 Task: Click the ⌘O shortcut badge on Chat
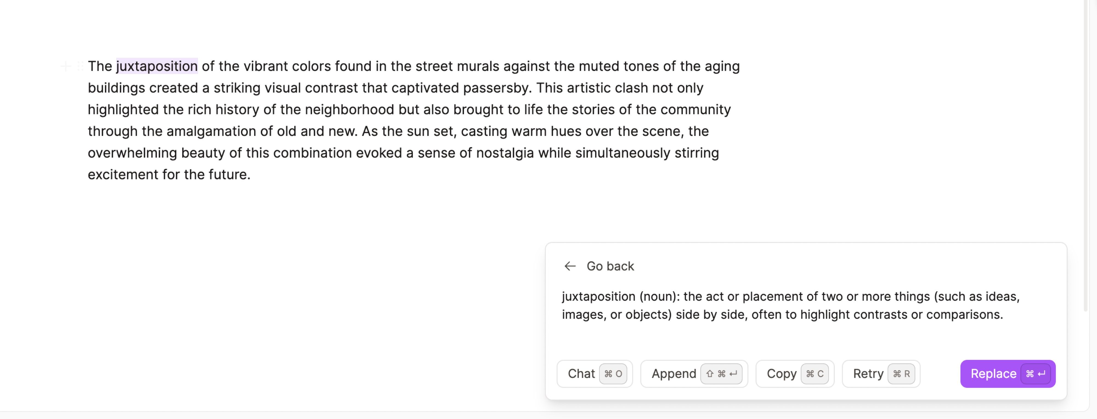point(613,374)
